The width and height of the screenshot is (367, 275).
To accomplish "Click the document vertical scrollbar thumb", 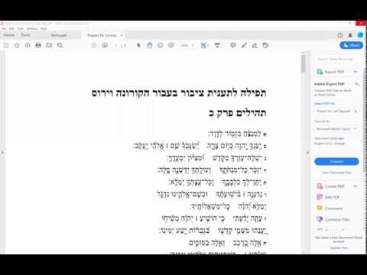I will pyautogui.click(x=304, y=63).
